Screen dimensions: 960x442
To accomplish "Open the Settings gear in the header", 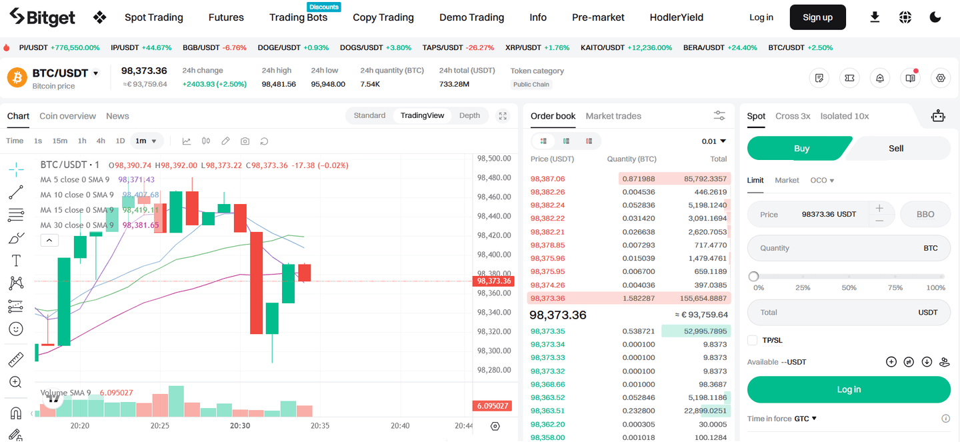I will [x=941, y=78].
